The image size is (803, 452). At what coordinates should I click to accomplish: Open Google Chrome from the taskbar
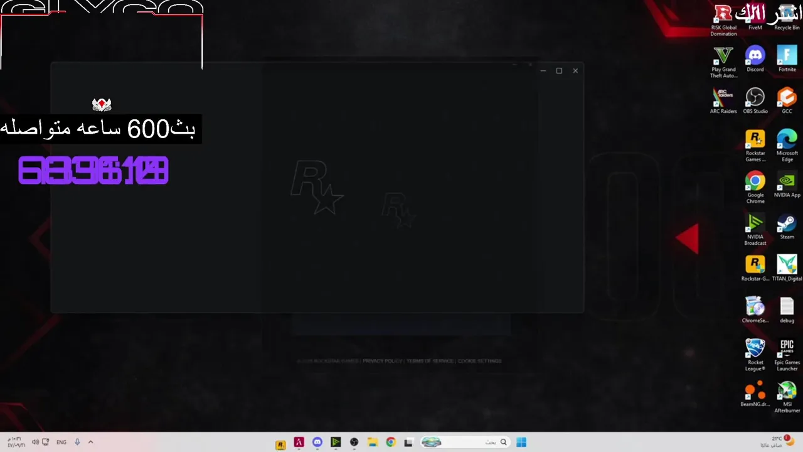coord(391,443)
